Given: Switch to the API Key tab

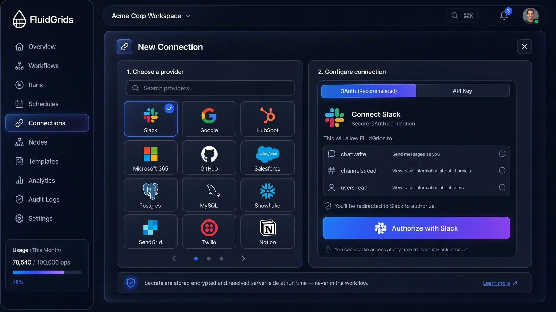Looking at the screenshot, I should (463, 91).
